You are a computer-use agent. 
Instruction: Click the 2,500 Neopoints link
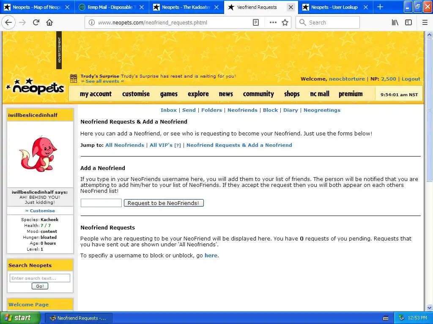389,79
